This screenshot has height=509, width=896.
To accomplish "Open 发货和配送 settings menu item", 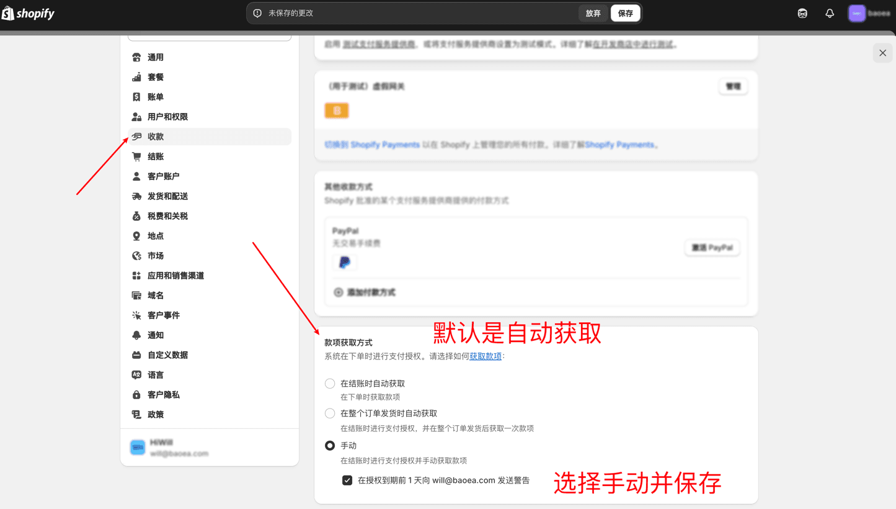I will [x=210, y=196].
